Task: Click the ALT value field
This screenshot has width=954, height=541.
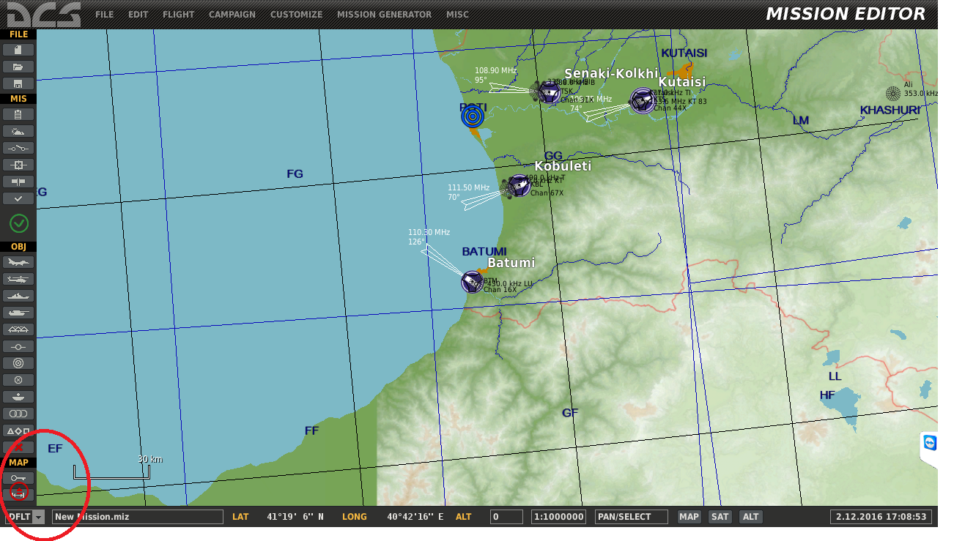Action: [x=506, y=517]
